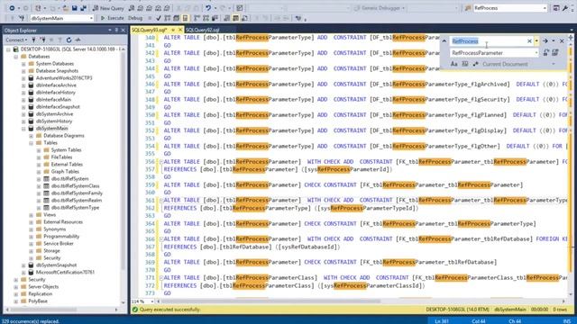Click the Find field containing RefProcess
577x324 pixels.
(488, 41)
